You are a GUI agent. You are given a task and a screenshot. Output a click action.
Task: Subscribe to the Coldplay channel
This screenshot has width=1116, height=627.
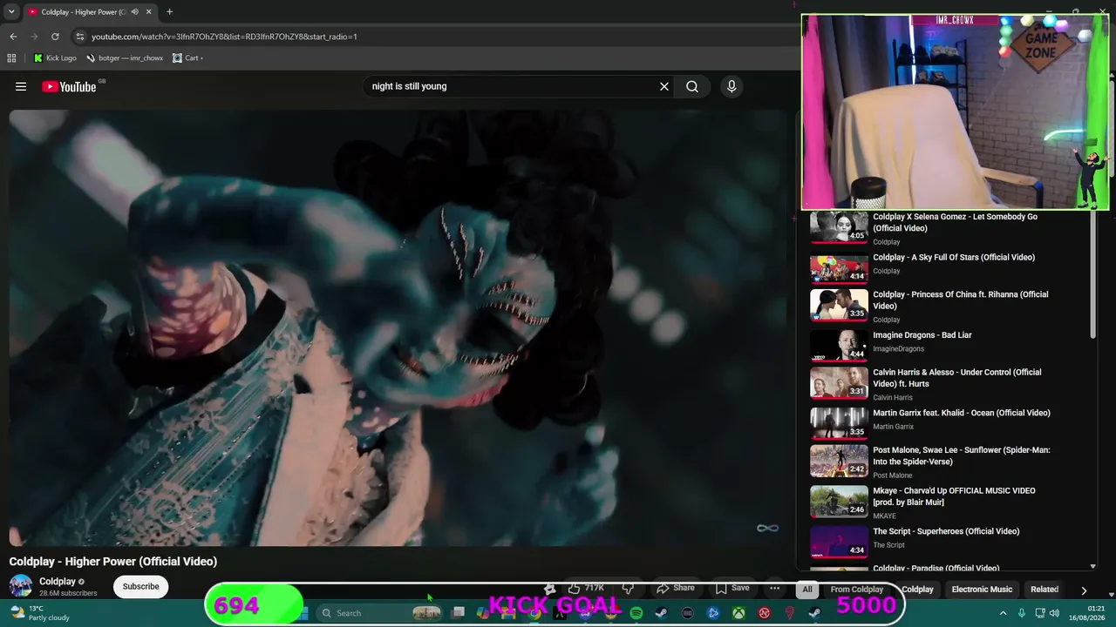pos(140,586)
